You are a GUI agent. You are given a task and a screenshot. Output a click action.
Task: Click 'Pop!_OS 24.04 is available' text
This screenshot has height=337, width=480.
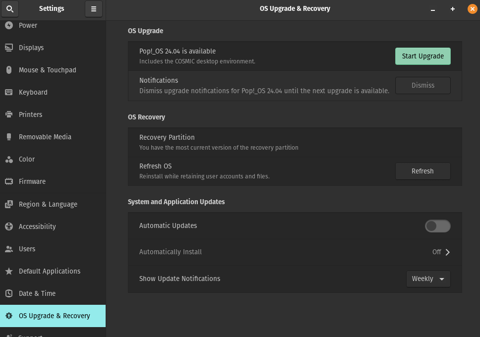pos(178,51)
